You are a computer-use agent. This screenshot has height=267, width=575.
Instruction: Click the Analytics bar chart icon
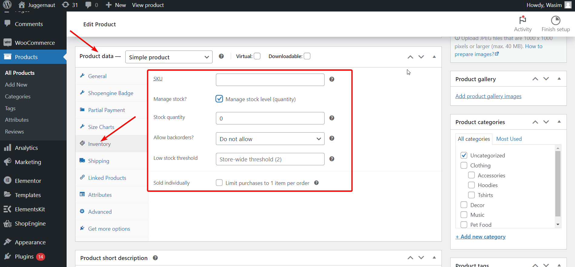[8, 148]
